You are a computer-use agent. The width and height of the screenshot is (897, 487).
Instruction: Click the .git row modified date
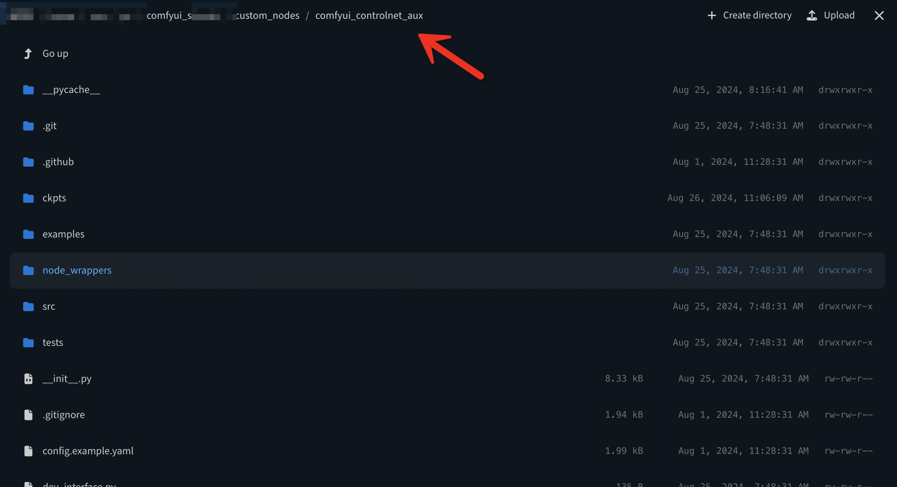(x=738, y=126)
